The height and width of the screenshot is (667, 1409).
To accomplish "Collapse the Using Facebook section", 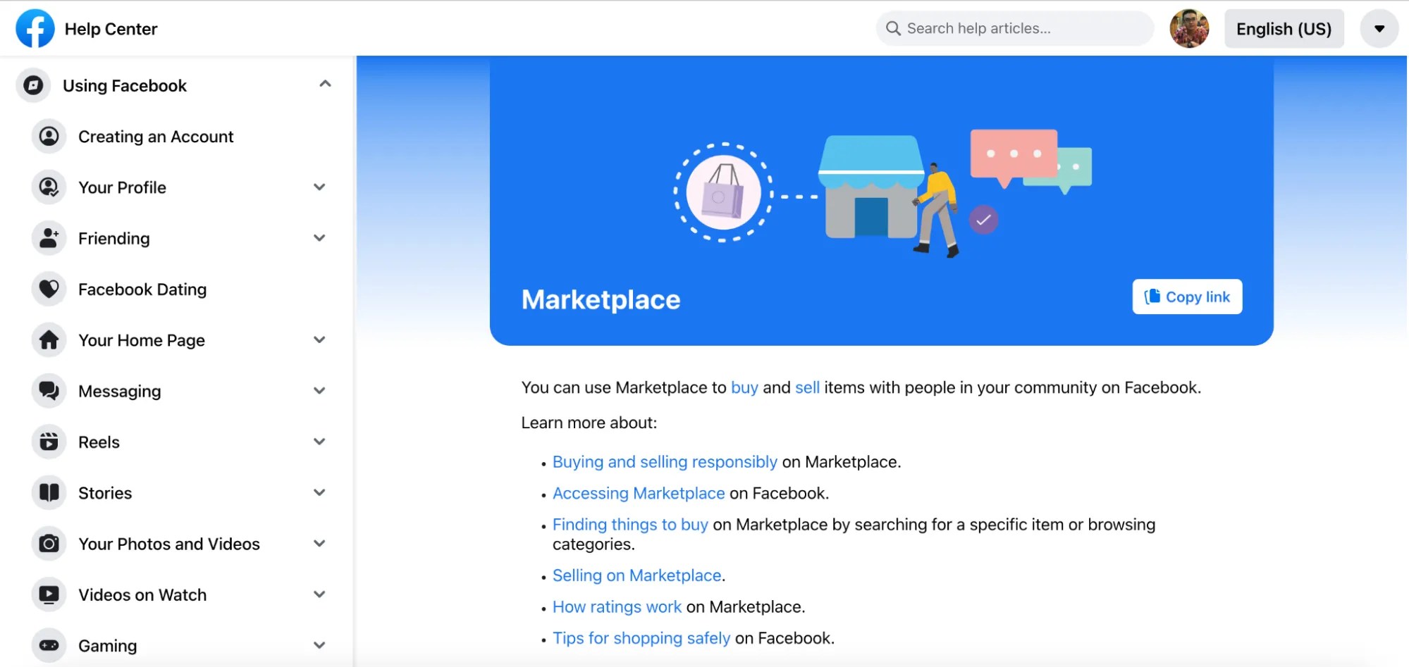I will point(325,83).
